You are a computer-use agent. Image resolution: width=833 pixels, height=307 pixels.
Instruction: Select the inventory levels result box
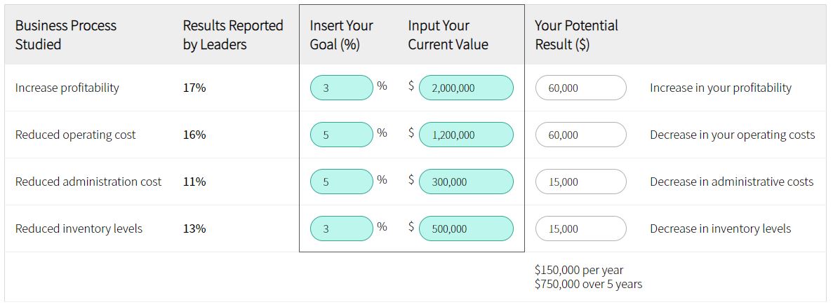coord(580,228)
